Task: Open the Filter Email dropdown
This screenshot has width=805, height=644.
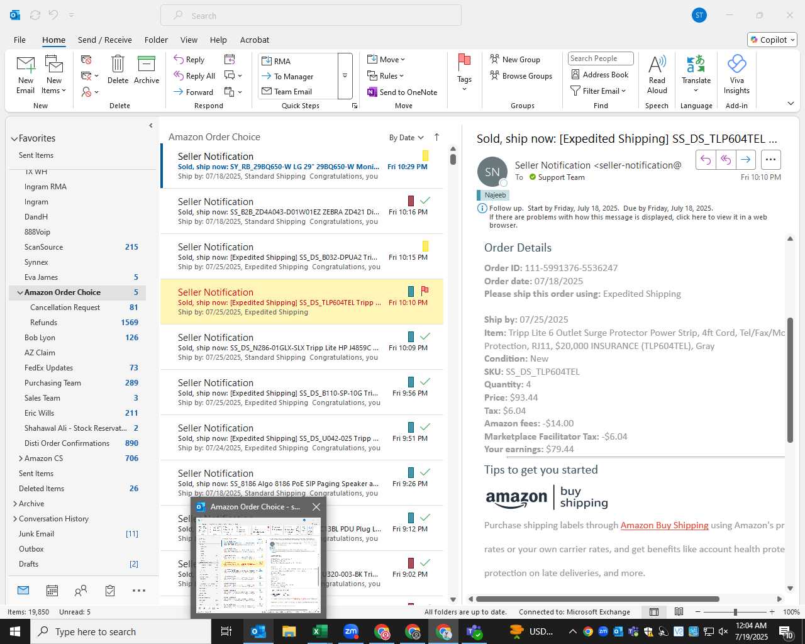Action: tap(598, 91)
